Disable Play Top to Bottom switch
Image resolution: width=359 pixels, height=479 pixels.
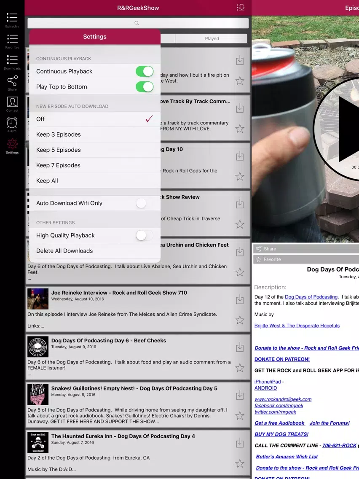coord(145,87)
